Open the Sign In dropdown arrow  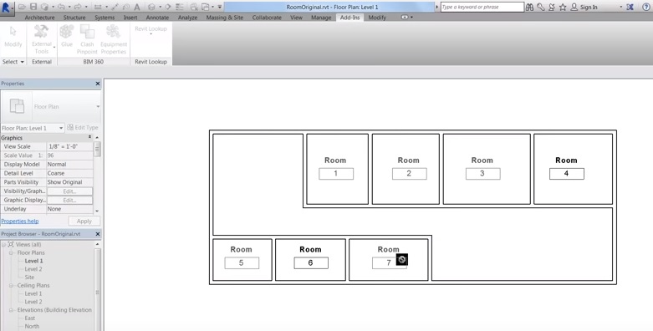[620, 7]
